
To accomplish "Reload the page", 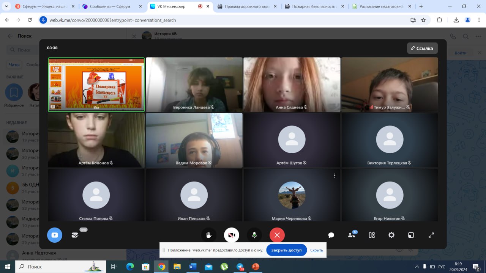I will [x=30, y=20].
